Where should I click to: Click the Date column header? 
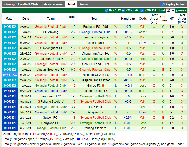(x=26, y=19)
